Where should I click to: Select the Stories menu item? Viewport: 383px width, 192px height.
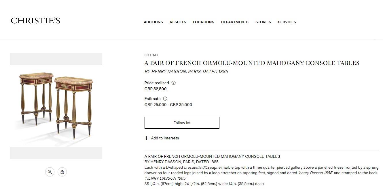263,22
